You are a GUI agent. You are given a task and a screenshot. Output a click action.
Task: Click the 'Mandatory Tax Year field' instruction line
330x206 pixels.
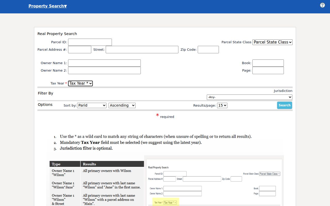pos(131,142)
